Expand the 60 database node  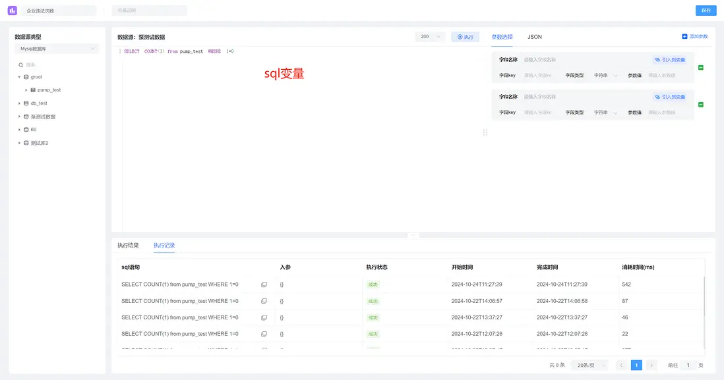coord(19,130)
